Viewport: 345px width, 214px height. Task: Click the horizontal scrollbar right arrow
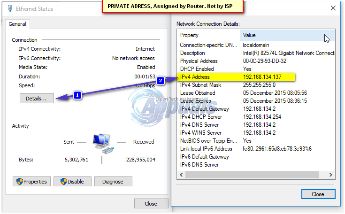[x=331, y=175]
